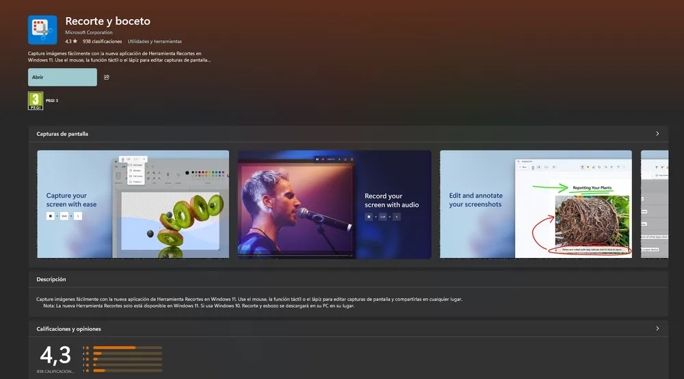The width and height of the screenshot is (684, 379).
Task: Open the Capture your screen with ease screenshot
Action: [x=133, y=205]
